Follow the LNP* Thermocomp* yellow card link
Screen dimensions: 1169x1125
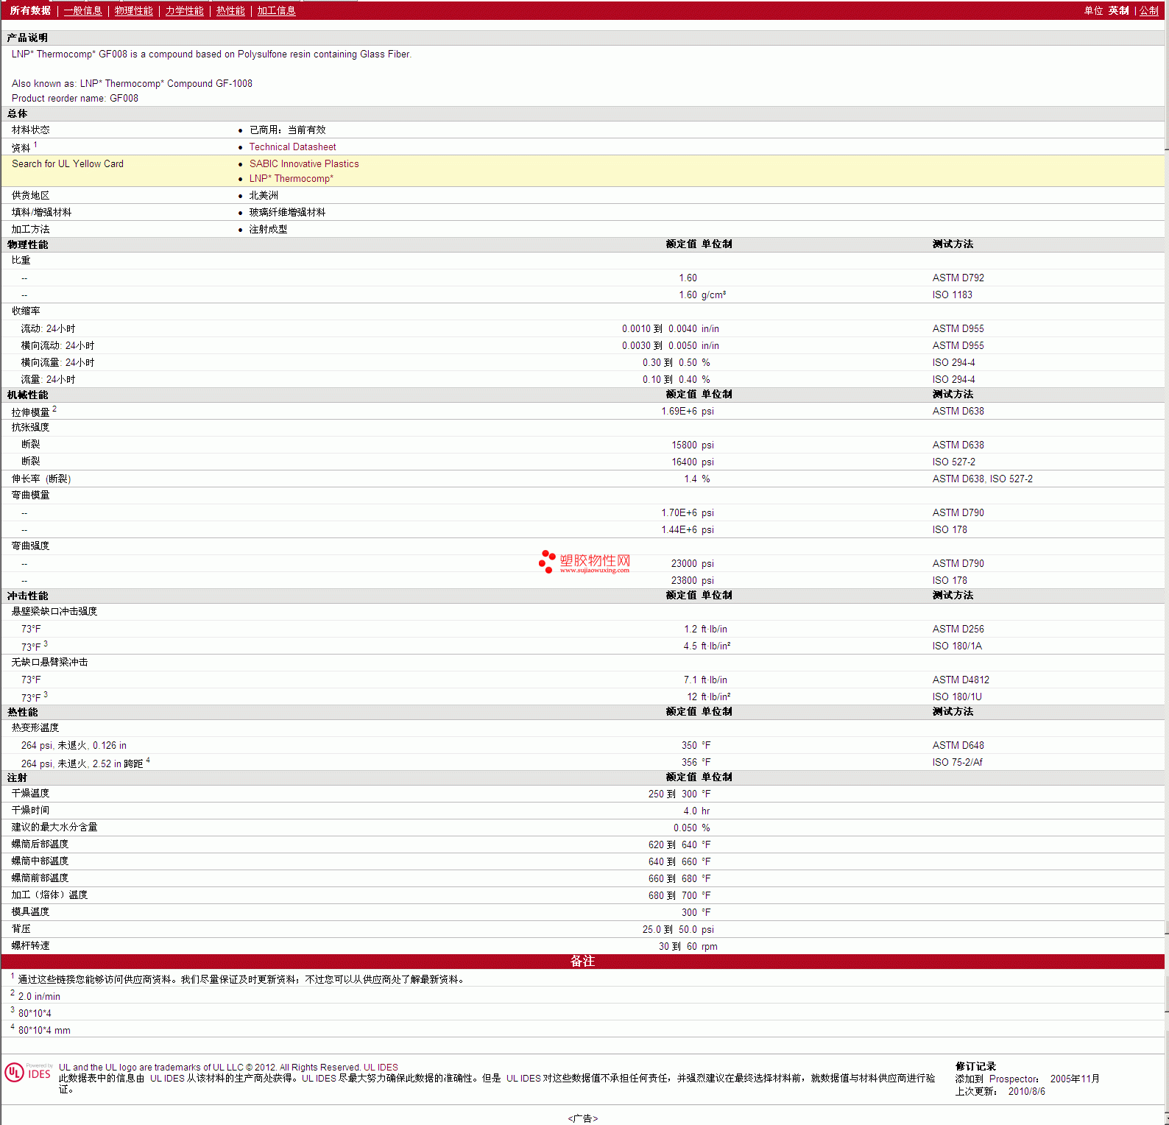tap(291, 179)
